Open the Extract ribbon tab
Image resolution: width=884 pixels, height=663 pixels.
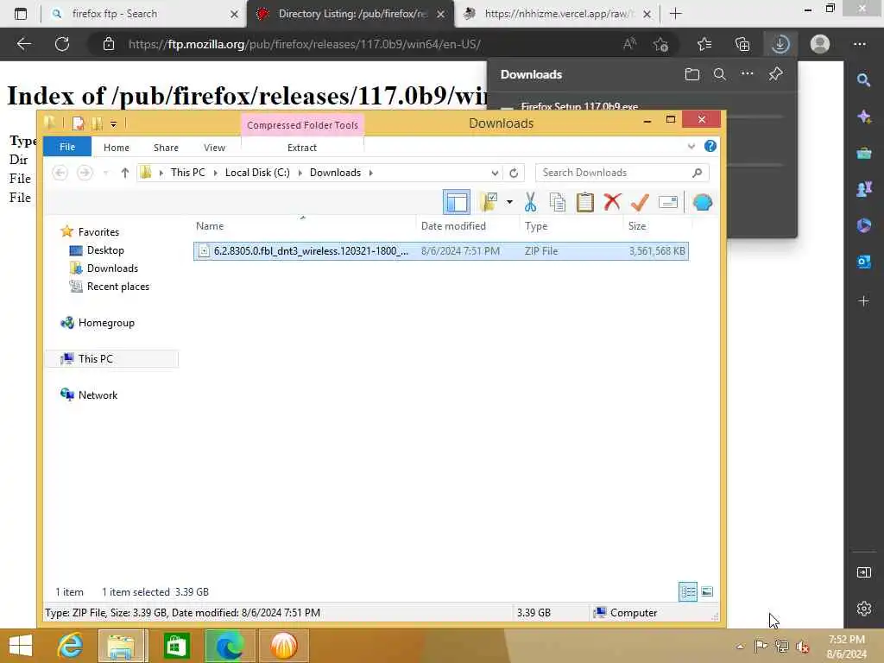[x=301, y=147]
